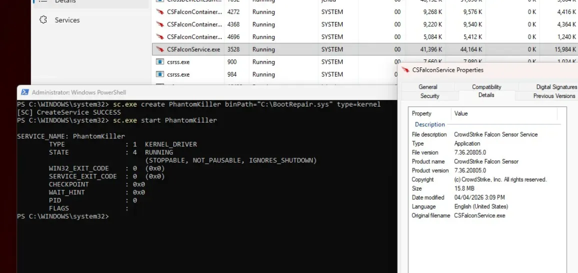Click the Type value 'Application'
The width and height of the screenshot is (578, 273).
[467, 143]
